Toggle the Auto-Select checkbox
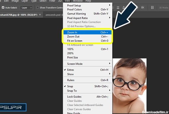 (x=3, y=7)
